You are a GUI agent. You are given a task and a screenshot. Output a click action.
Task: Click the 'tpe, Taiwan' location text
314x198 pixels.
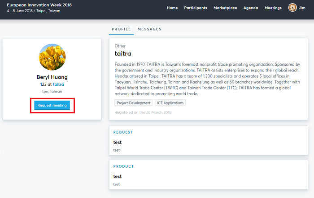tap(52, 92)
